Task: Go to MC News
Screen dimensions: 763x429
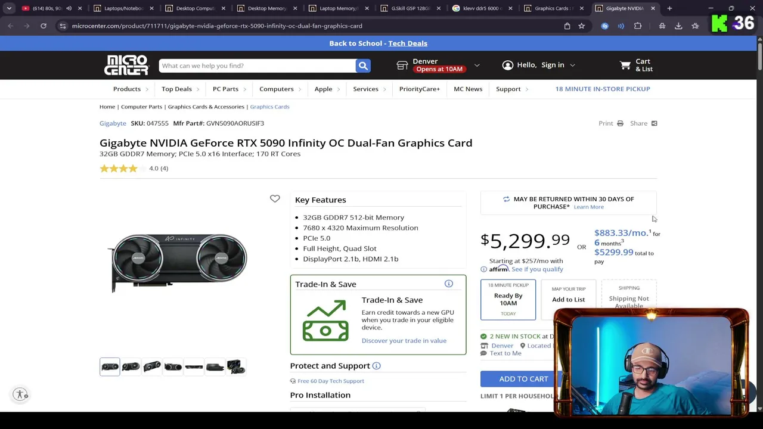Action: point(468,89)
